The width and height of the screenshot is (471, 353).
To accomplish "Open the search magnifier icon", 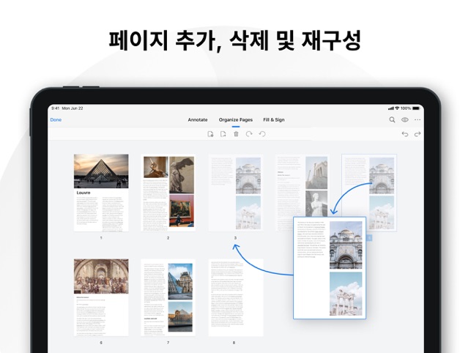I will coord(392,119).
